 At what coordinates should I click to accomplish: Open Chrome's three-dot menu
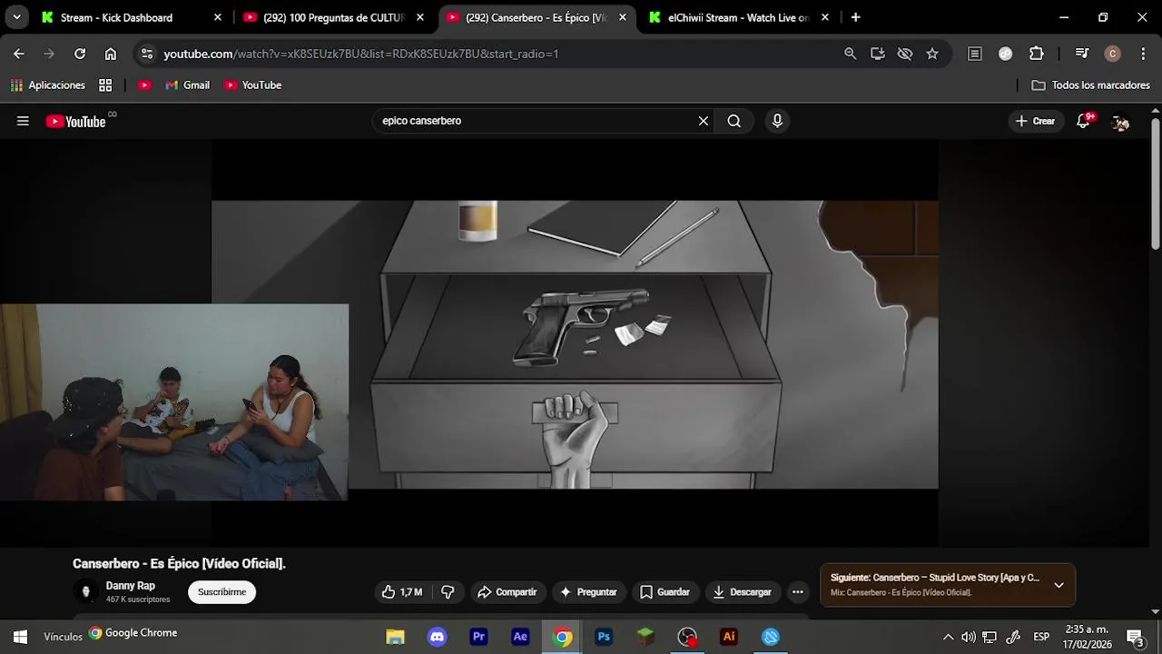tap(1142, 54)
